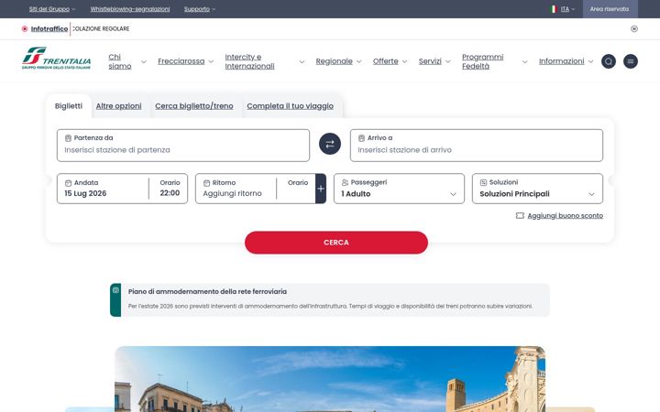Click the station icon by Arrivo a

361,138
